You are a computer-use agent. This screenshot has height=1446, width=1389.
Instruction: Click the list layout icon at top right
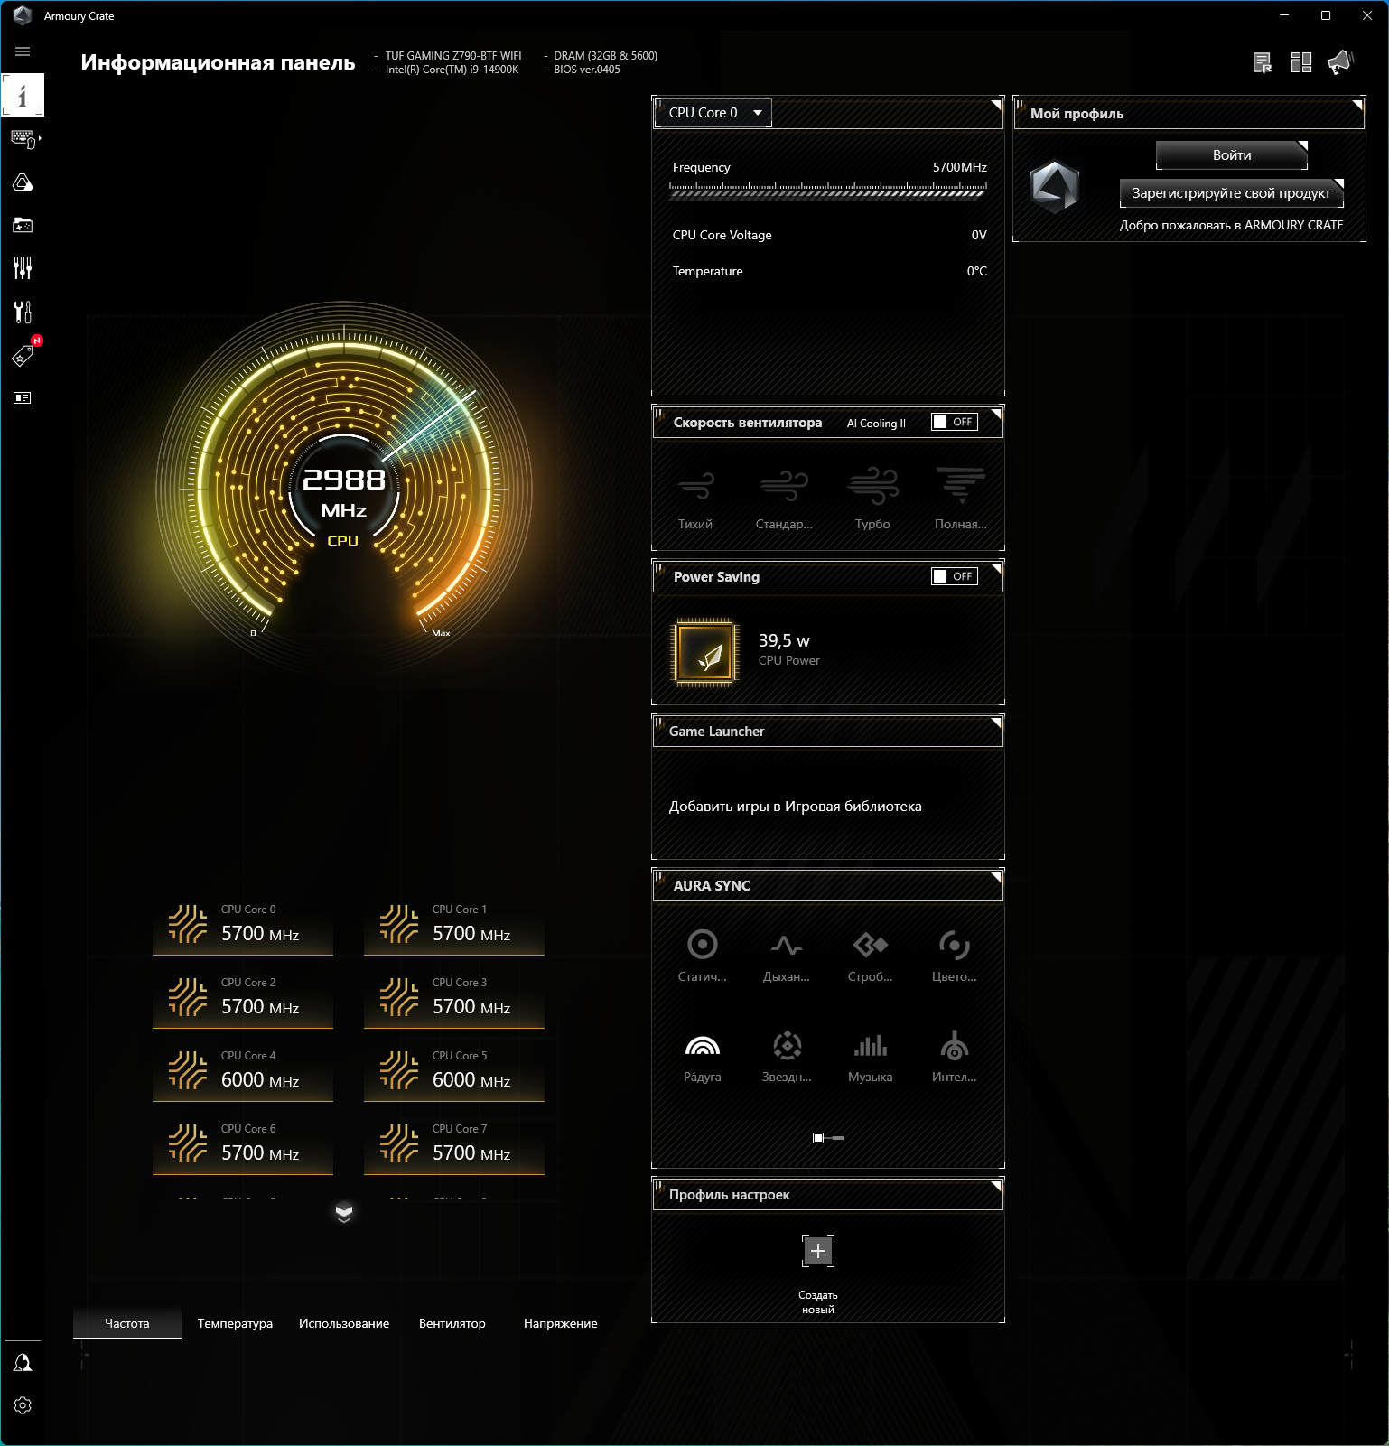pos(1263,62)
